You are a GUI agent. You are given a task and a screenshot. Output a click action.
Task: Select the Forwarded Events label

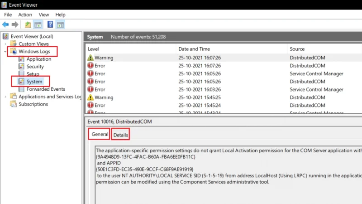(46, 89)
